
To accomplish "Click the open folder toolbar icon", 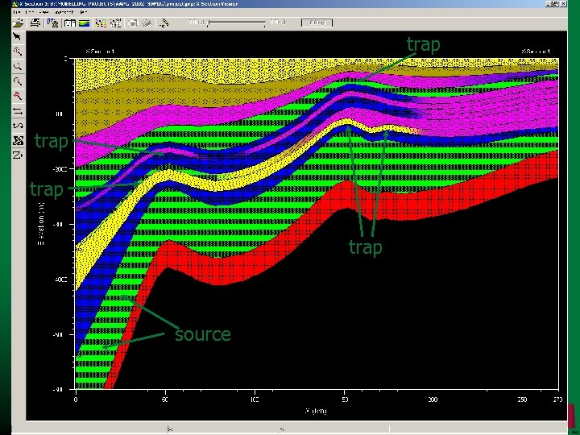I will pyautogui.click(x=18, y=23).
